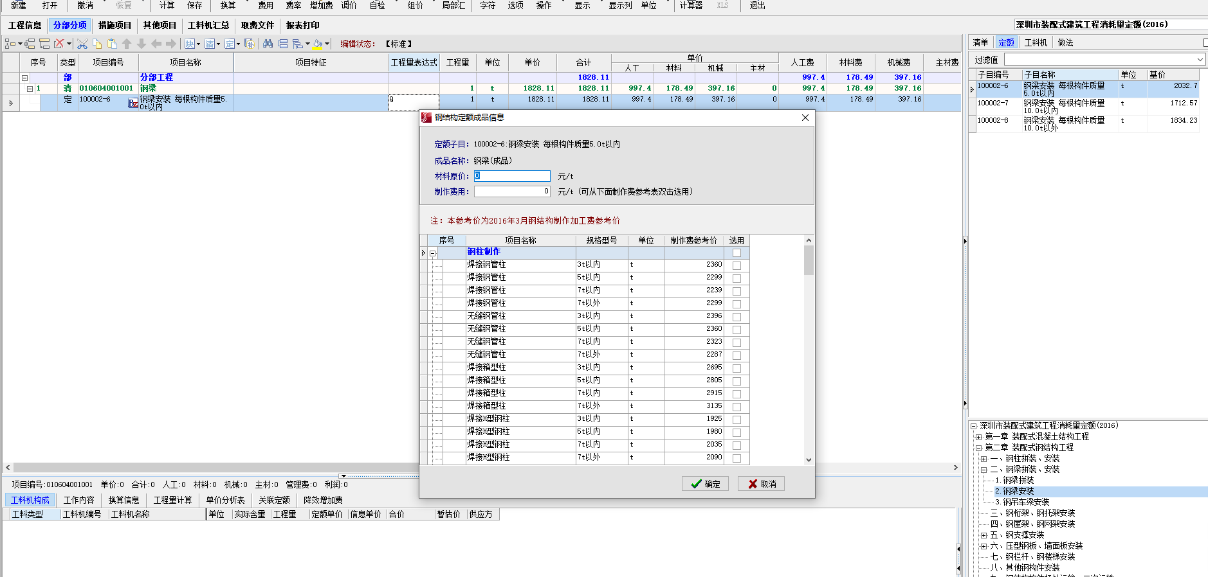Click dialog table vertical scrollbar thumb
Screen dimensions: 1208x577
809,260
